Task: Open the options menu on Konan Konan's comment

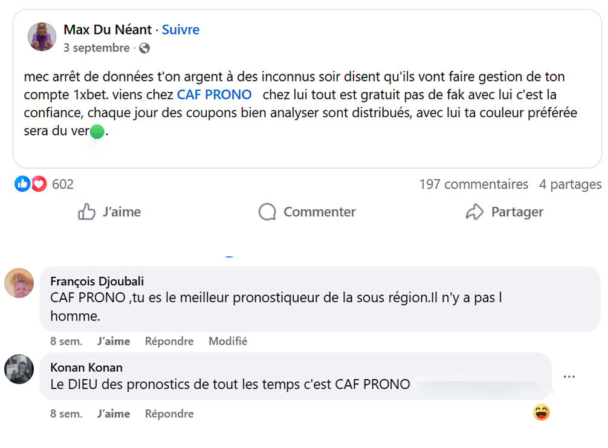Action: point(569,376)
